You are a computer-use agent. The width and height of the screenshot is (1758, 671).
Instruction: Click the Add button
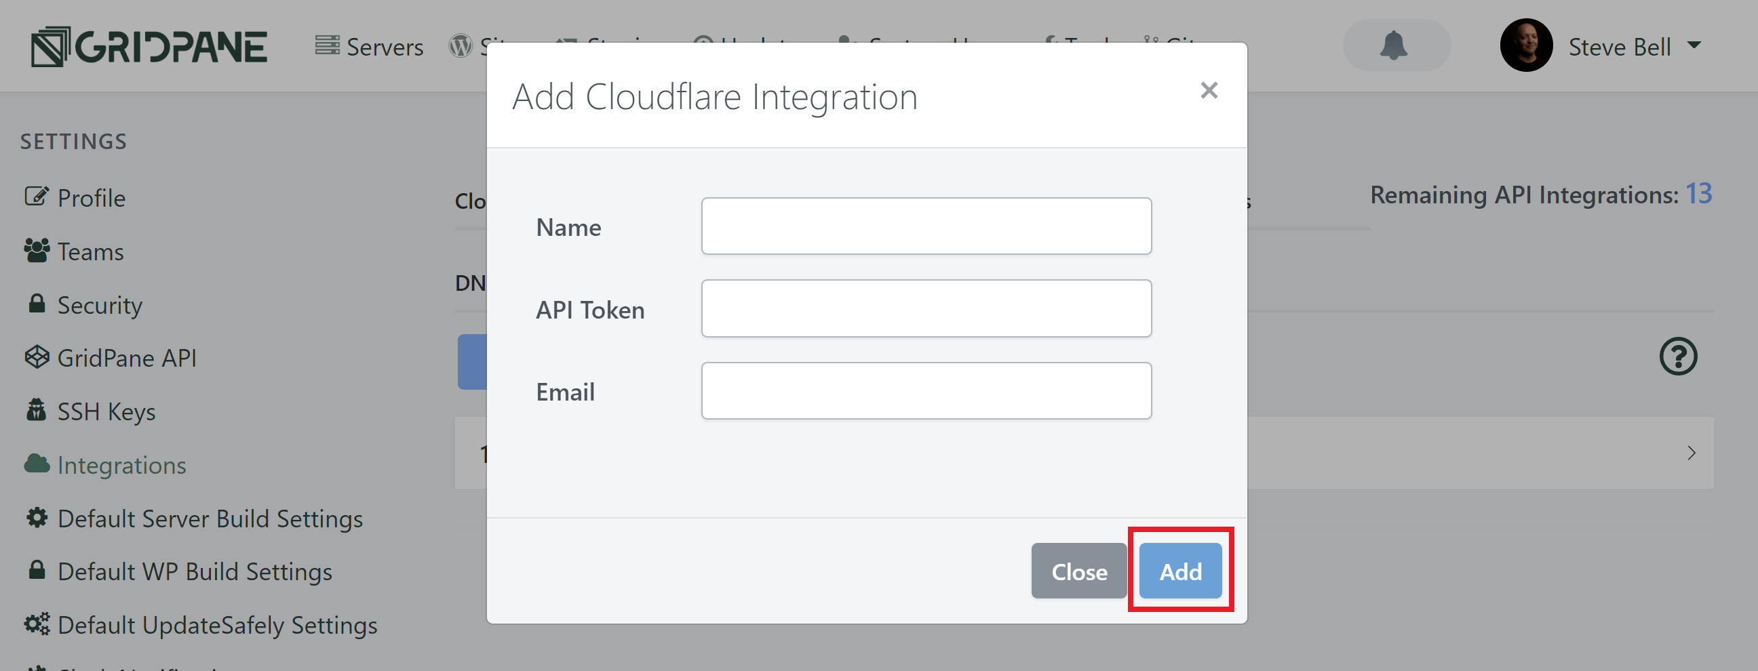point(1181,571)
